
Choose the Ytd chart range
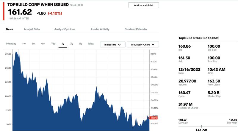pos(53,43)
